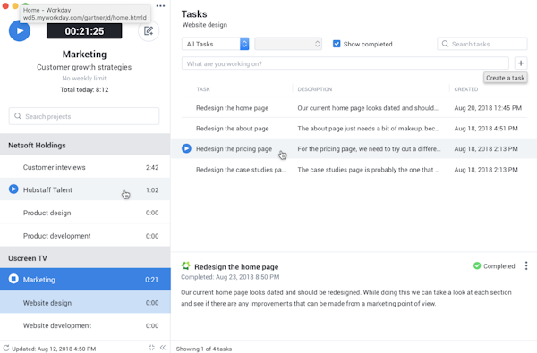Select the Product development project
Image resolution: width=537 pixels, height=353 pixels.
tap(85, 236)
